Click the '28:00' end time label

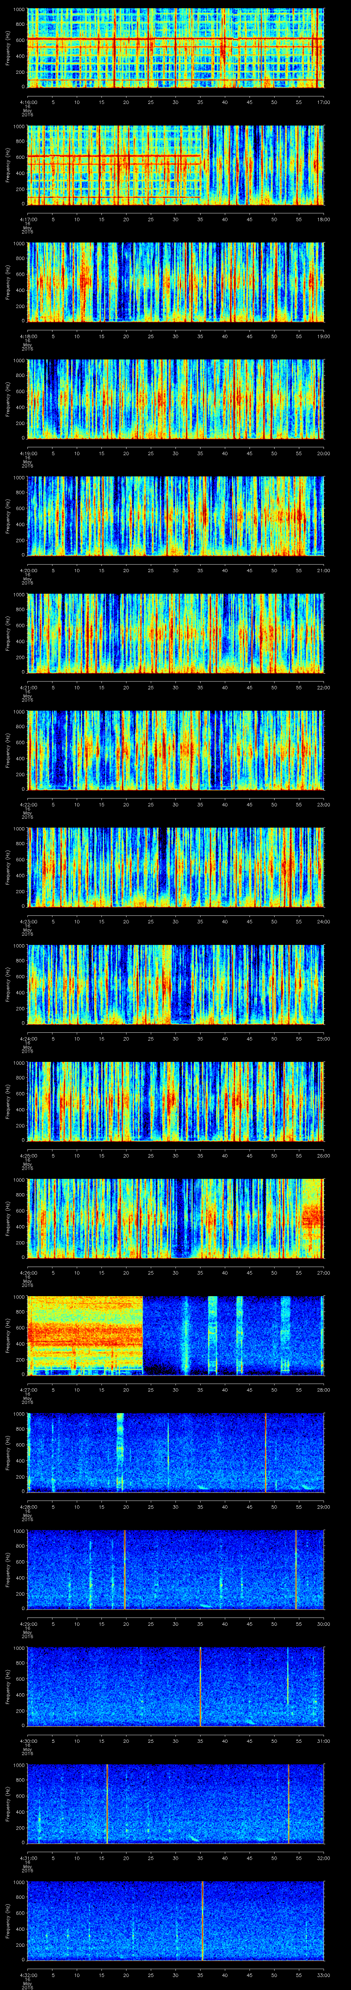point(323,1389)
